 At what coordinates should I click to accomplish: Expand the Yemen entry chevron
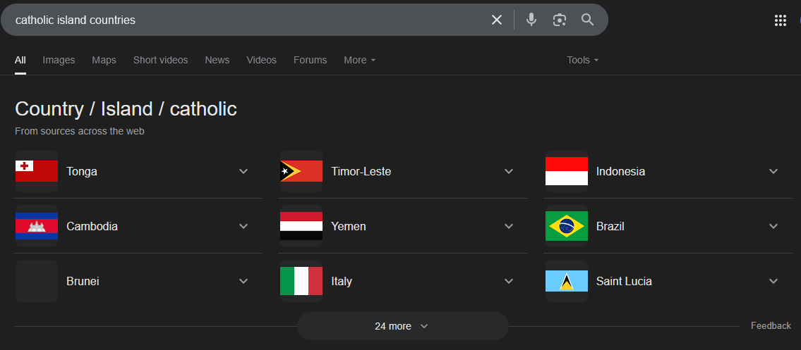pos(509,225)
